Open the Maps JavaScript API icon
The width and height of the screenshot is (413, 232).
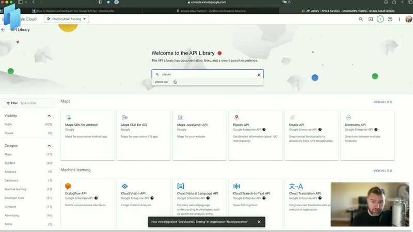180,118
